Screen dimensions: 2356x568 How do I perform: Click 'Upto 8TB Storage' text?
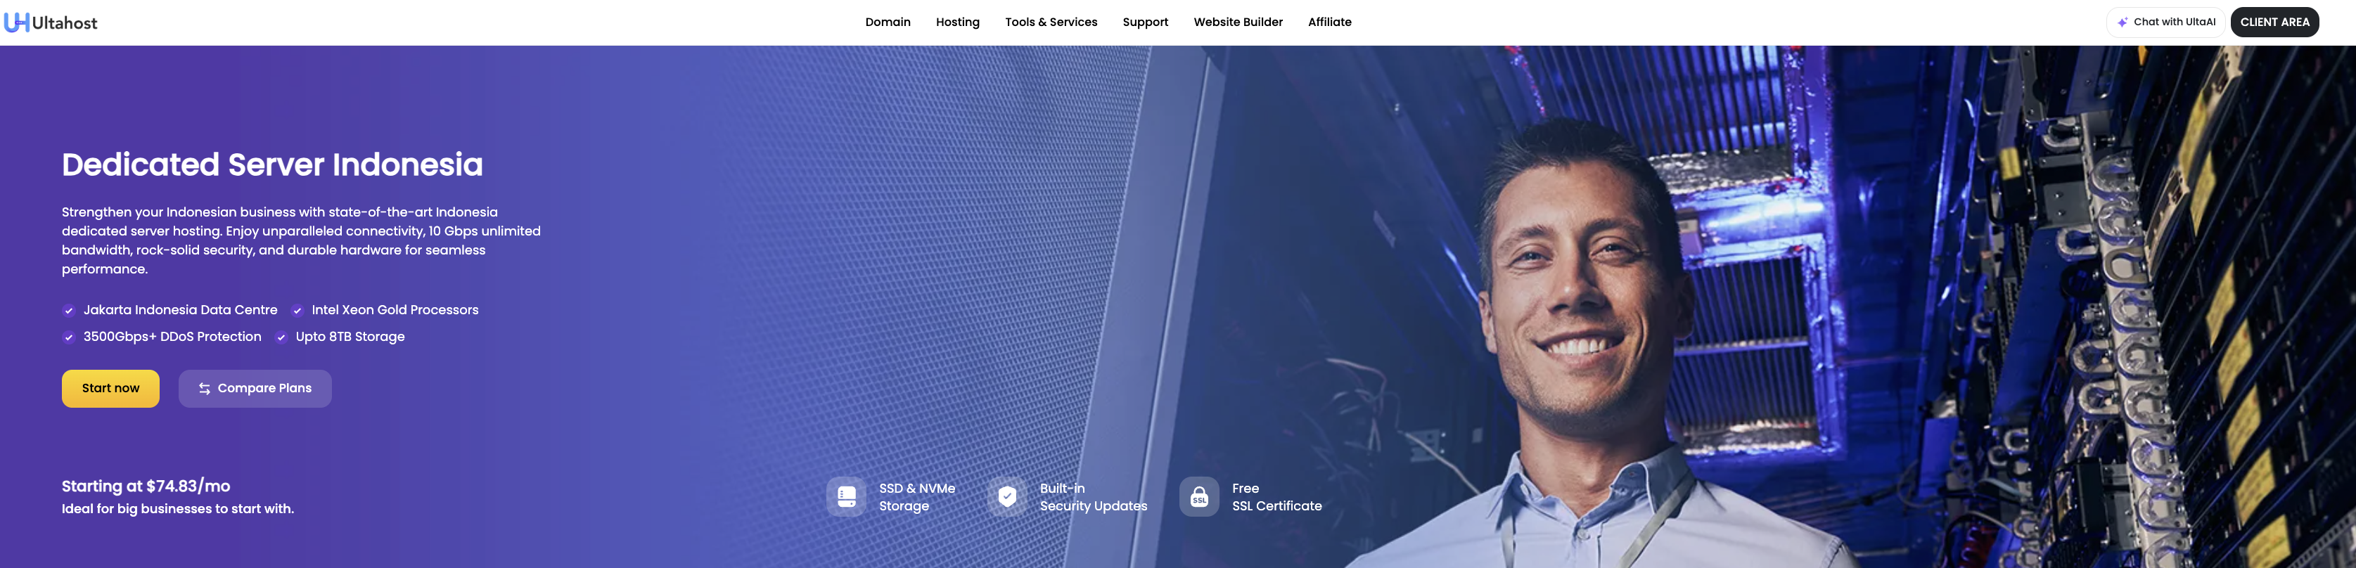[350, 337]
